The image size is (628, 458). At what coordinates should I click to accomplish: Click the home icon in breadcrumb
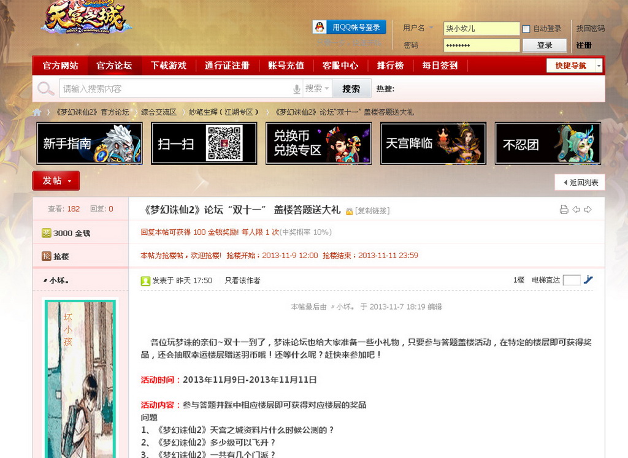37,112
